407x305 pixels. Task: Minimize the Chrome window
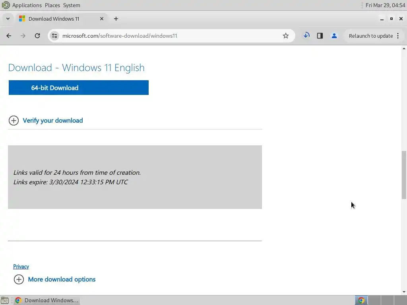coord(382,19)
